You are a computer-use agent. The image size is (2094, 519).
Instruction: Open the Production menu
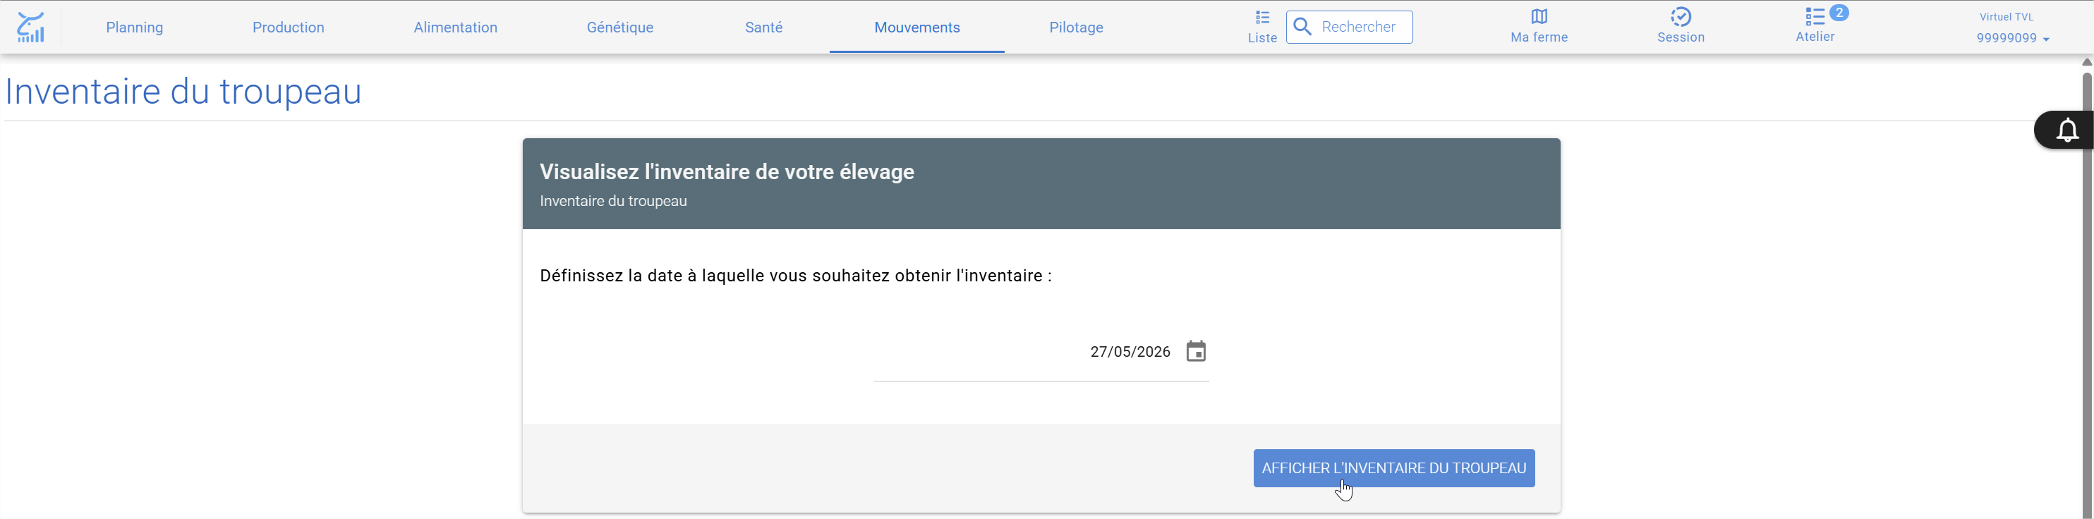pyautogui.click(x=289, y=28)
